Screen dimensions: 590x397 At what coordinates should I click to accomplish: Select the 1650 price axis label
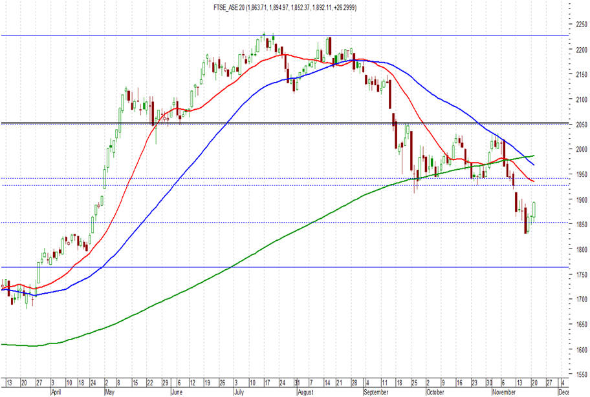pos(582,324)
